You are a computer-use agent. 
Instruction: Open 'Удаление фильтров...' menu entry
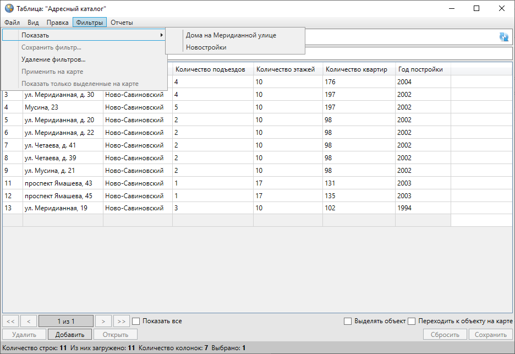tap(53, 59)
